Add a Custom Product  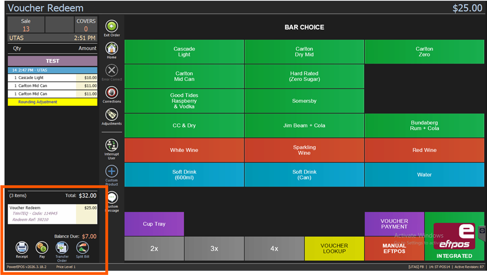(x=111, y=172)
